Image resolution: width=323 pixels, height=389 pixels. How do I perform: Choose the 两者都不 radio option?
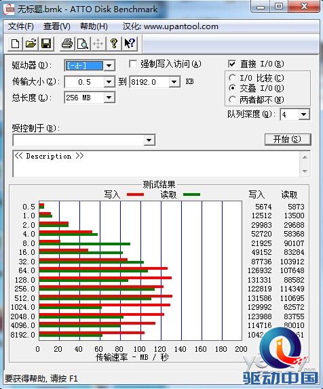232,100
